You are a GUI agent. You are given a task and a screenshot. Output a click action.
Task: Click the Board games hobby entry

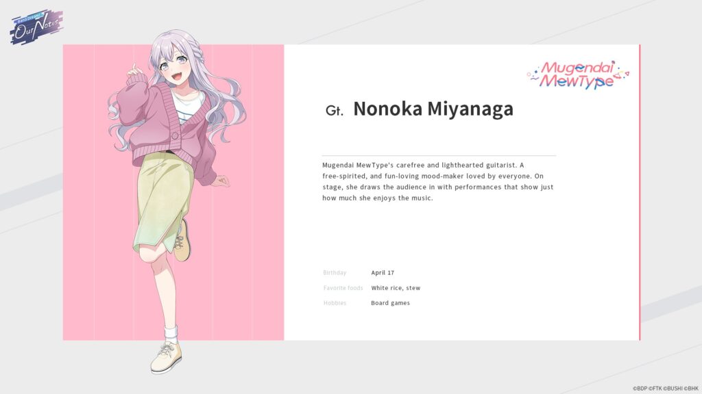pos(389,303)
